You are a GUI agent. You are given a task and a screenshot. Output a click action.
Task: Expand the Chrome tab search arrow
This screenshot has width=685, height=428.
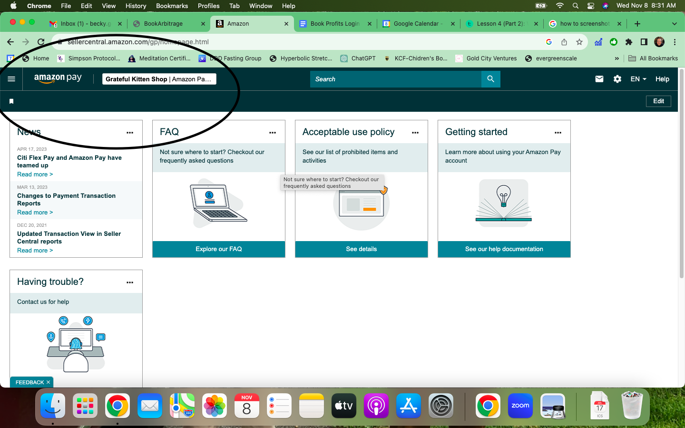[674, 24]
